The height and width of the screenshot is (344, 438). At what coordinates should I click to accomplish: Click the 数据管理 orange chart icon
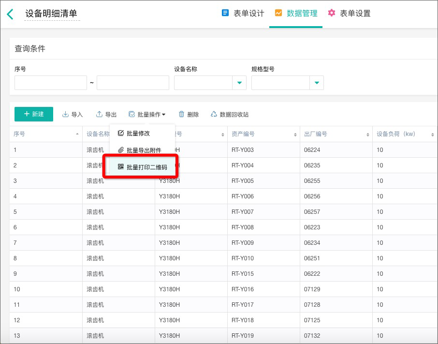278,13
